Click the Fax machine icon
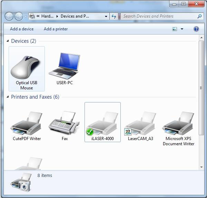The image size is (207, 198). click(65, 124)
